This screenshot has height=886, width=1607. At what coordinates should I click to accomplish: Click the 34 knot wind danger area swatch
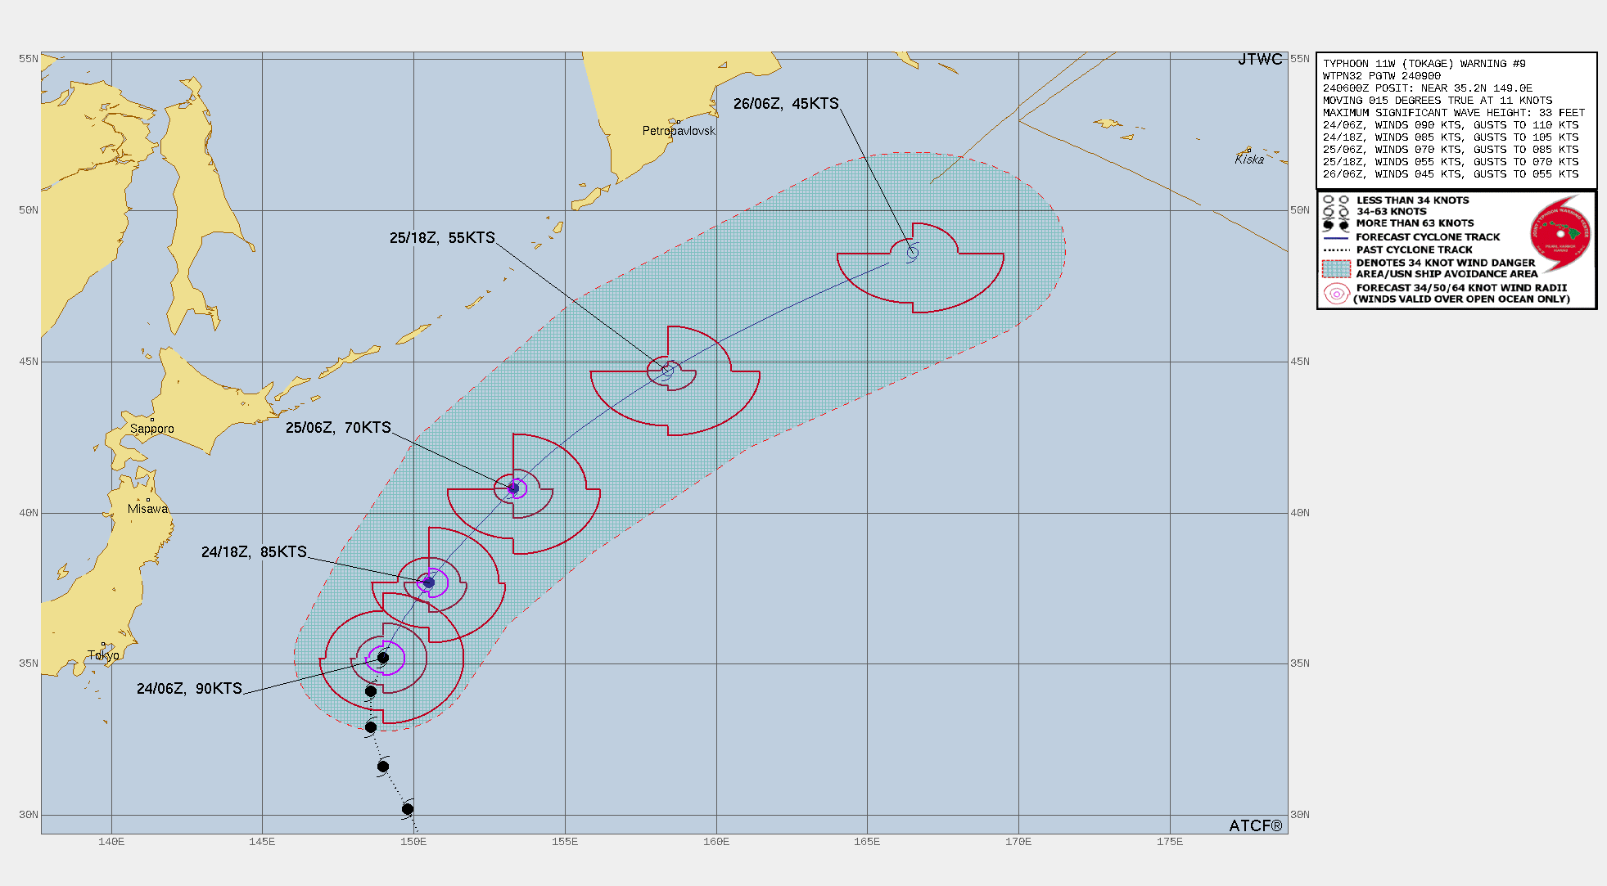[1336, 268]
